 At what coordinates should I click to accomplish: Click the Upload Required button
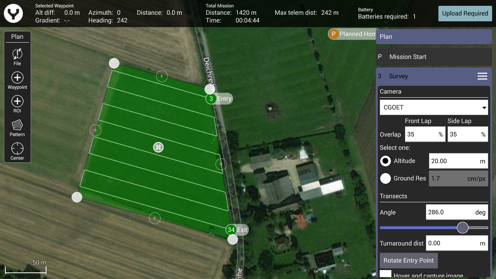coord(465,14)
